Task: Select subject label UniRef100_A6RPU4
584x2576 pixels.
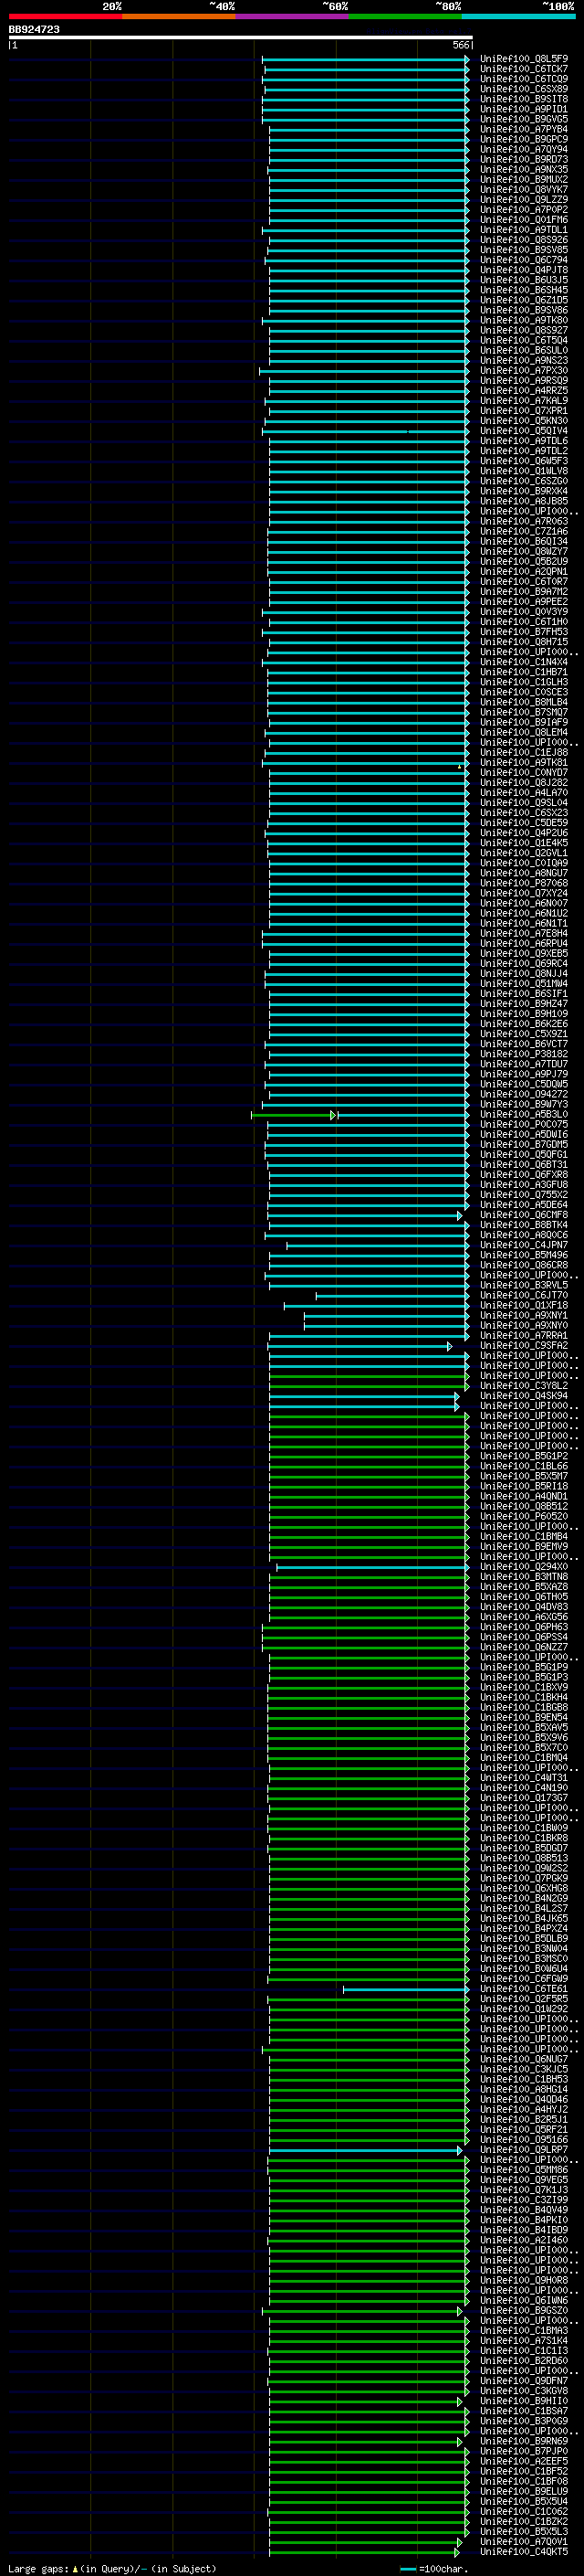Action: point(524,943)
